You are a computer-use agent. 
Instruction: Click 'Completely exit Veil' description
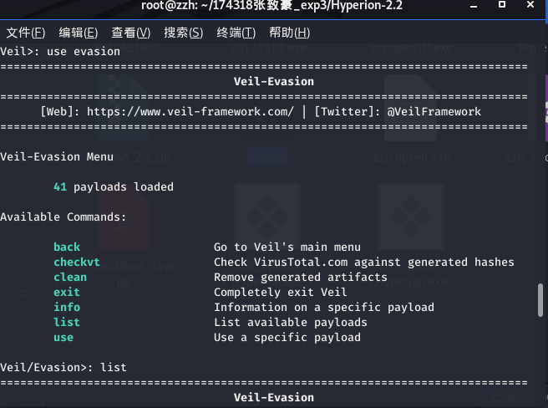coord(281,292)
